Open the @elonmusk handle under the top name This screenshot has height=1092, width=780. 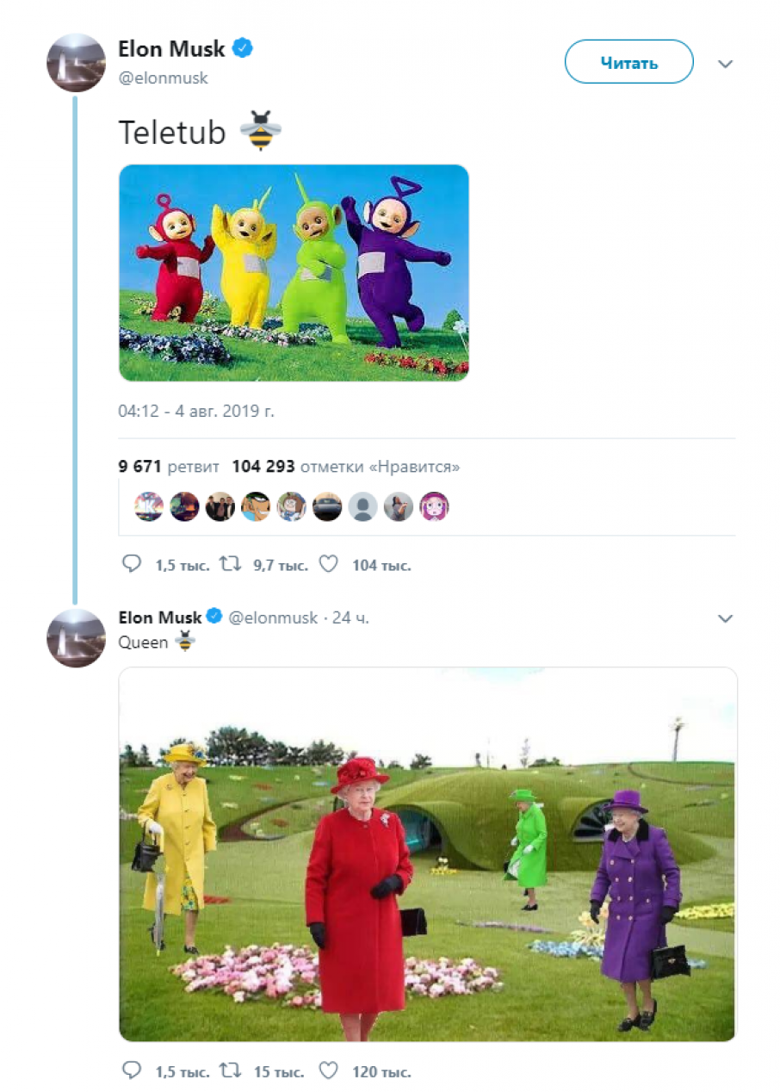pos(163,78)
